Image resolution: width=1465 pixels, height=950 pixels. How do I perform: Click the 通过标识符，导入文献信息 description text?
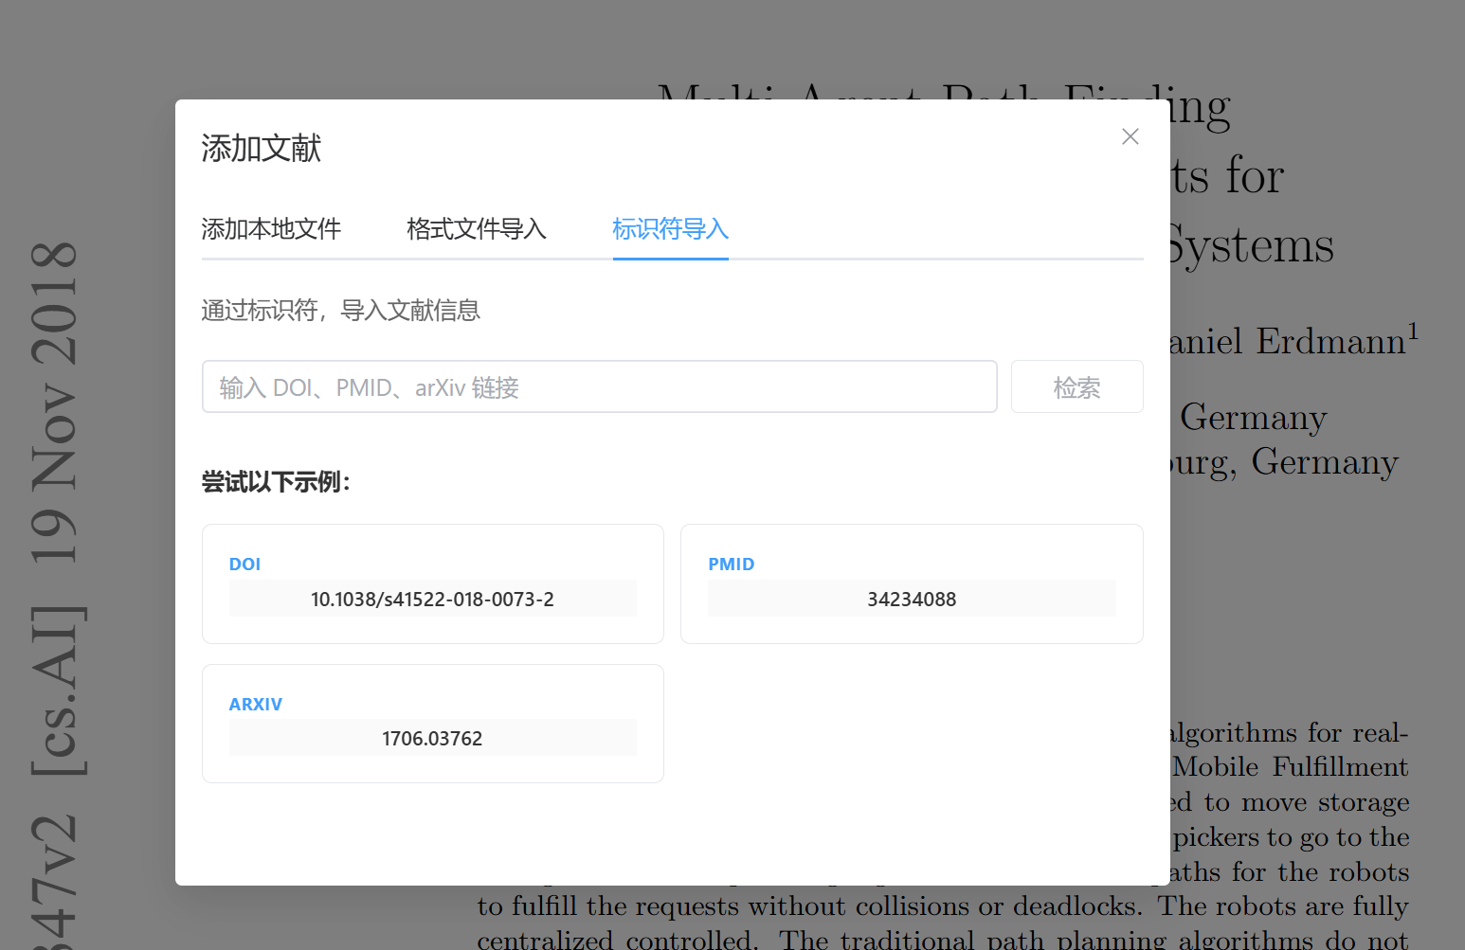[340, 311]
